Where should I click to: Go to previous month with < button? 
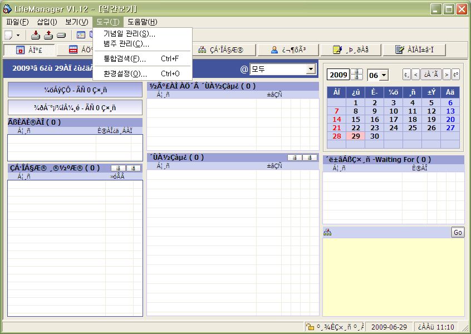pyautogui.click(x=416, y=75)
